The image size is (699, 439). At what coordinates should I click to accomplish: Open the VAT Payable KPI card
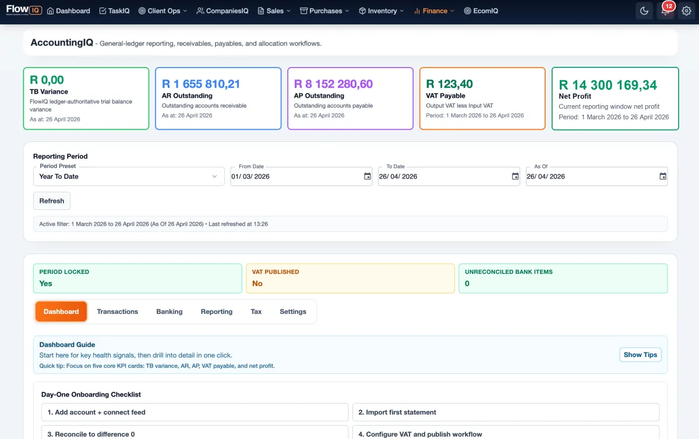pos(482,98)
